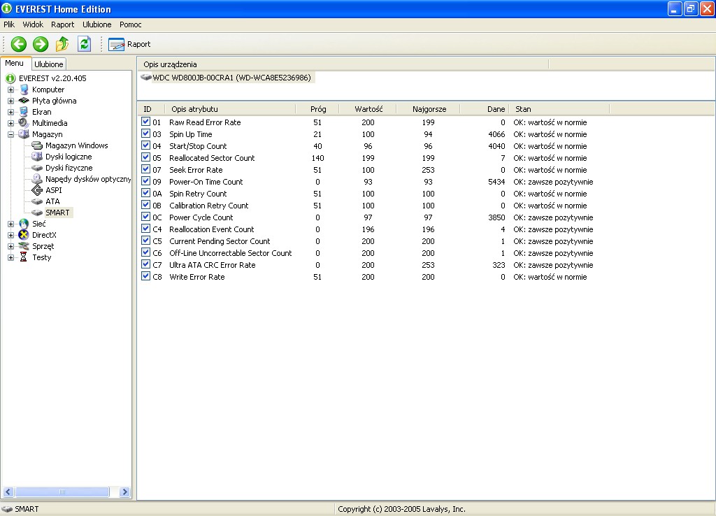The height and width of the screenshot is (516, 716).
Task: Click the sidebar scroll left arrow
Action: point(8,492)
